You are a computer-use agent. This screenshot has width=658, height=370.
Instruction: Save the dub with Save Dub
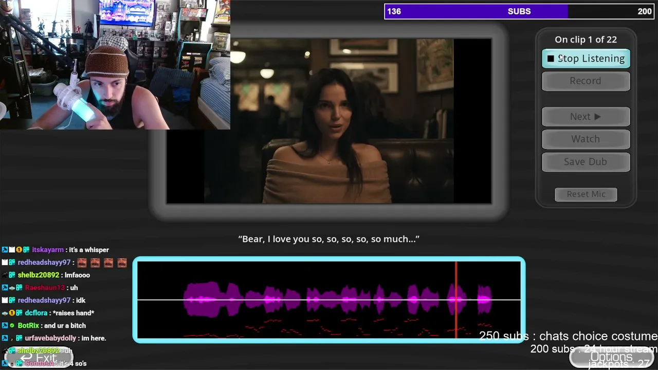pyautogui.click(x=586, y=161)
